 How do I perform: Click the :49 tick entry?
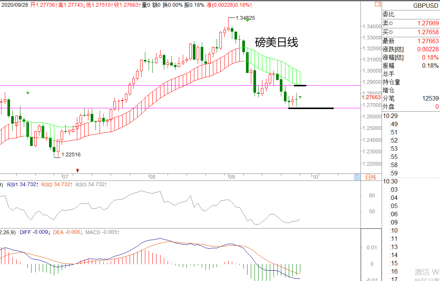coord(394,124)
